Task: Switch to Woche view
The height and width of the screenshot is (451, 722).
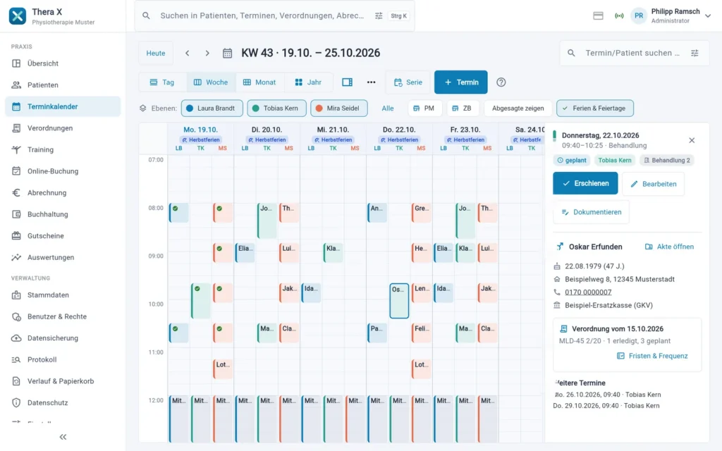Action: [x=212, y=82]
